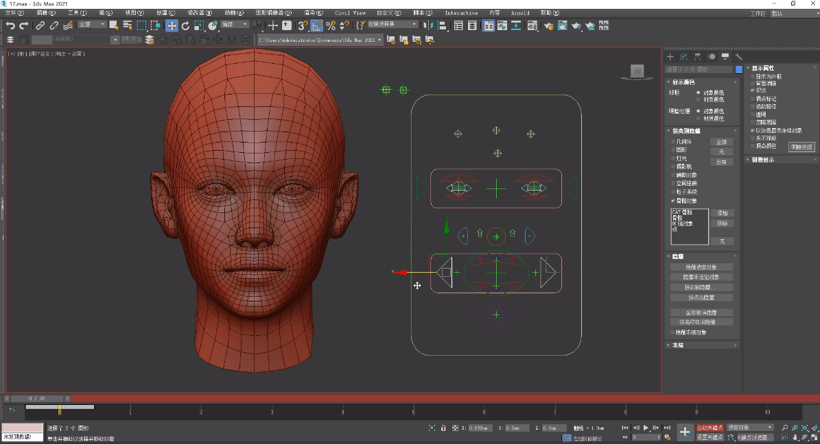This screenshot has height=444, width=820.
Task: Activate the Select and Rotate tool
Action: (x=185, y=25)
